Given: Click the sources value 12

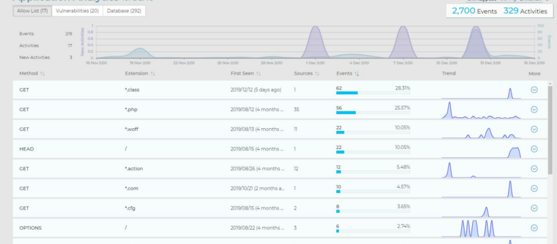Looking at the screenshot, I should [296, 169].
